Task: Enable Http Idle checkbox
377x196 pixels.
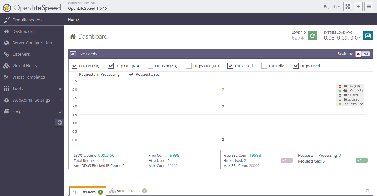Action: pos(264,66)
